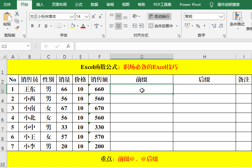252x168 pixels.
Task: Increase indent
Action: [x=142, y=26]
